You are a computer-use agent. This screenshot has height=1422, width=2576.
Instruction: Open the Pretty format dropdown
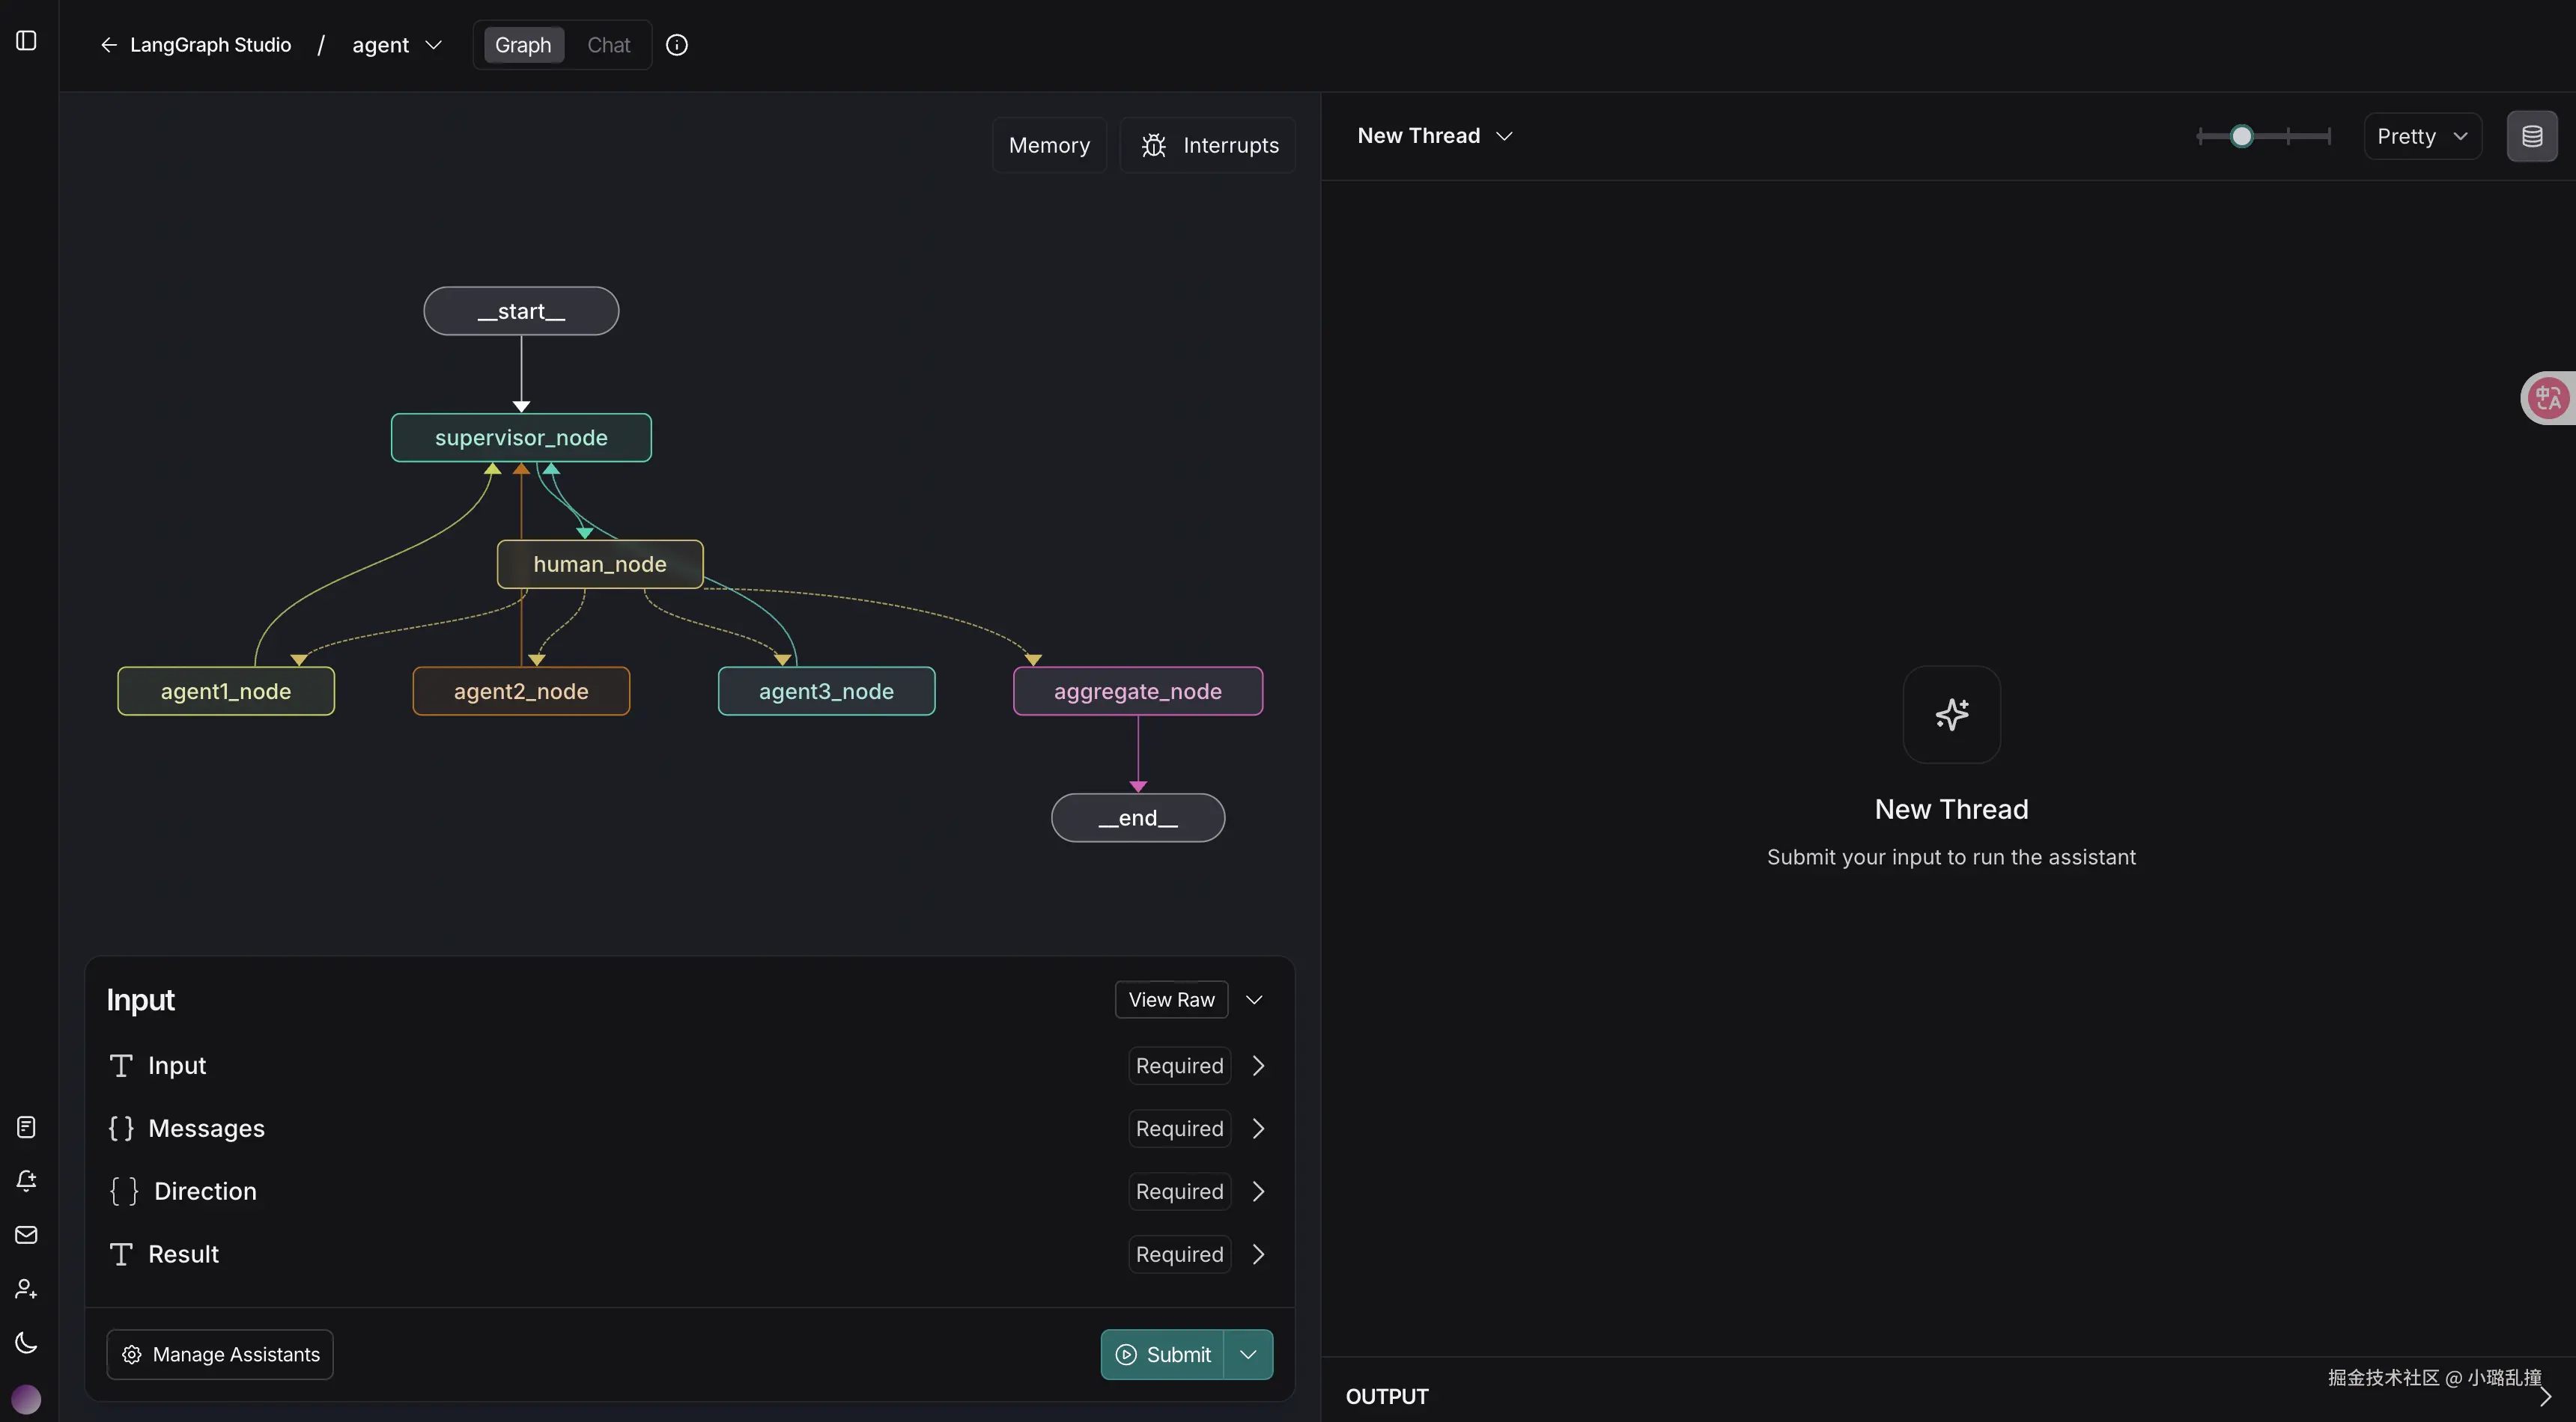[2422, 137]
